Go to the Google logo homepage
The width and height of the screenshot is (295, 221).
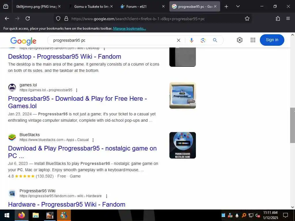coord(23,41)
